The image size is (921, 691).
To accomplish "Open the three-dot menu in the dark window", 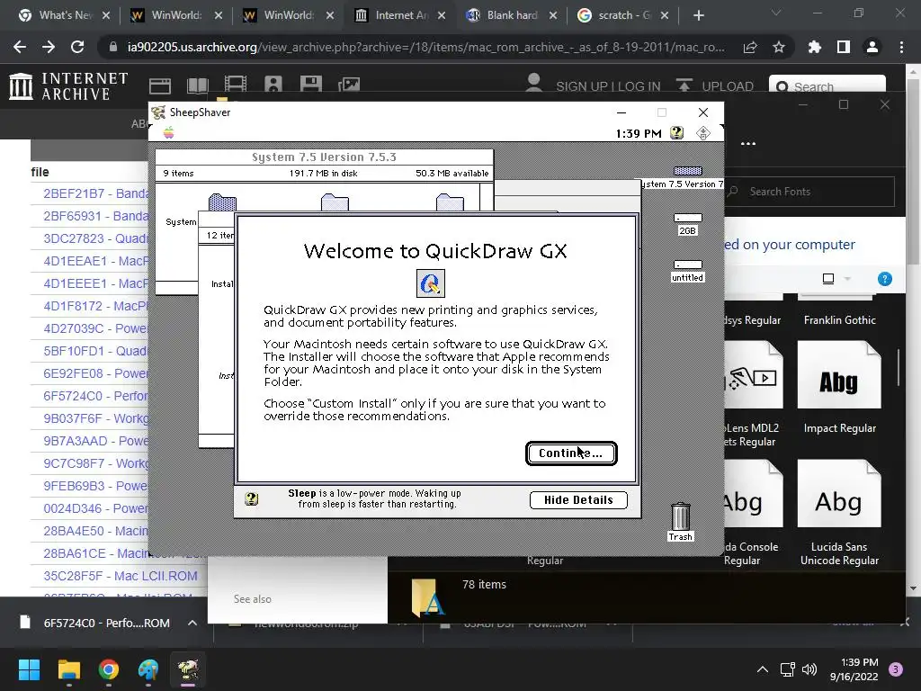I will coord(747,144).
